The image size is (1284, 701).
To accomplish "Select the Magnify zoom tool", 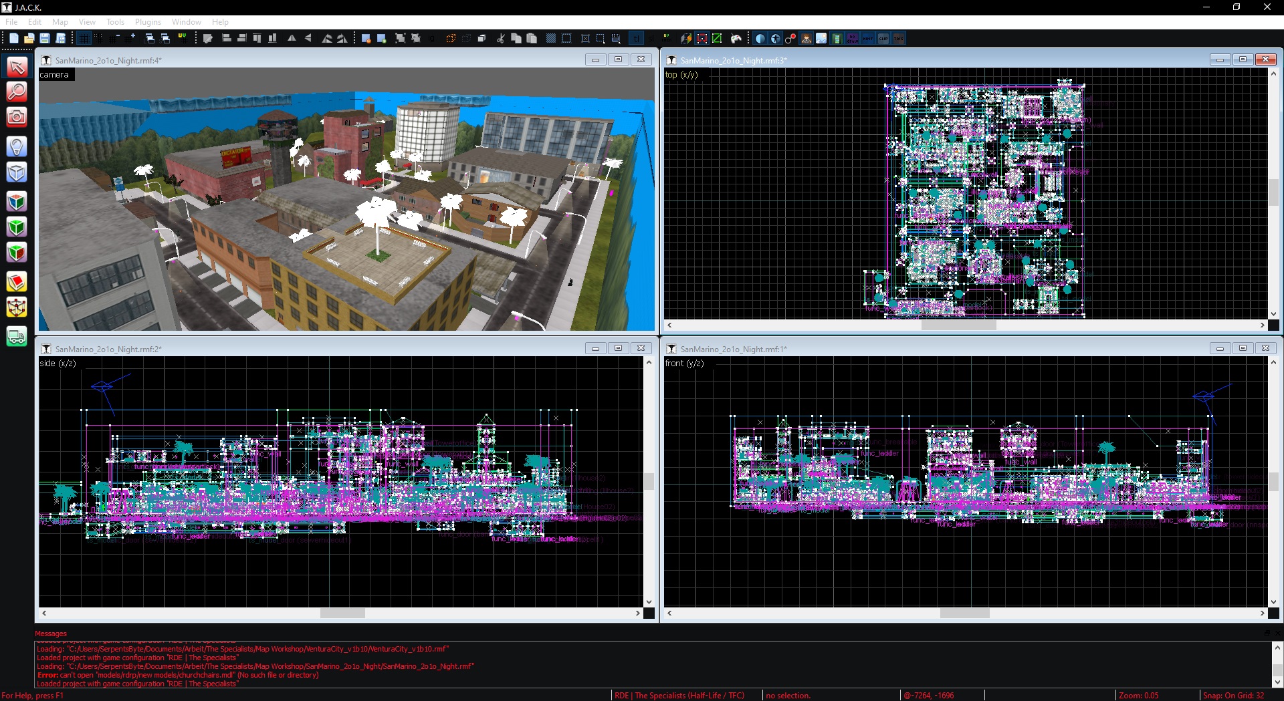I will click(x=17, y=92).
